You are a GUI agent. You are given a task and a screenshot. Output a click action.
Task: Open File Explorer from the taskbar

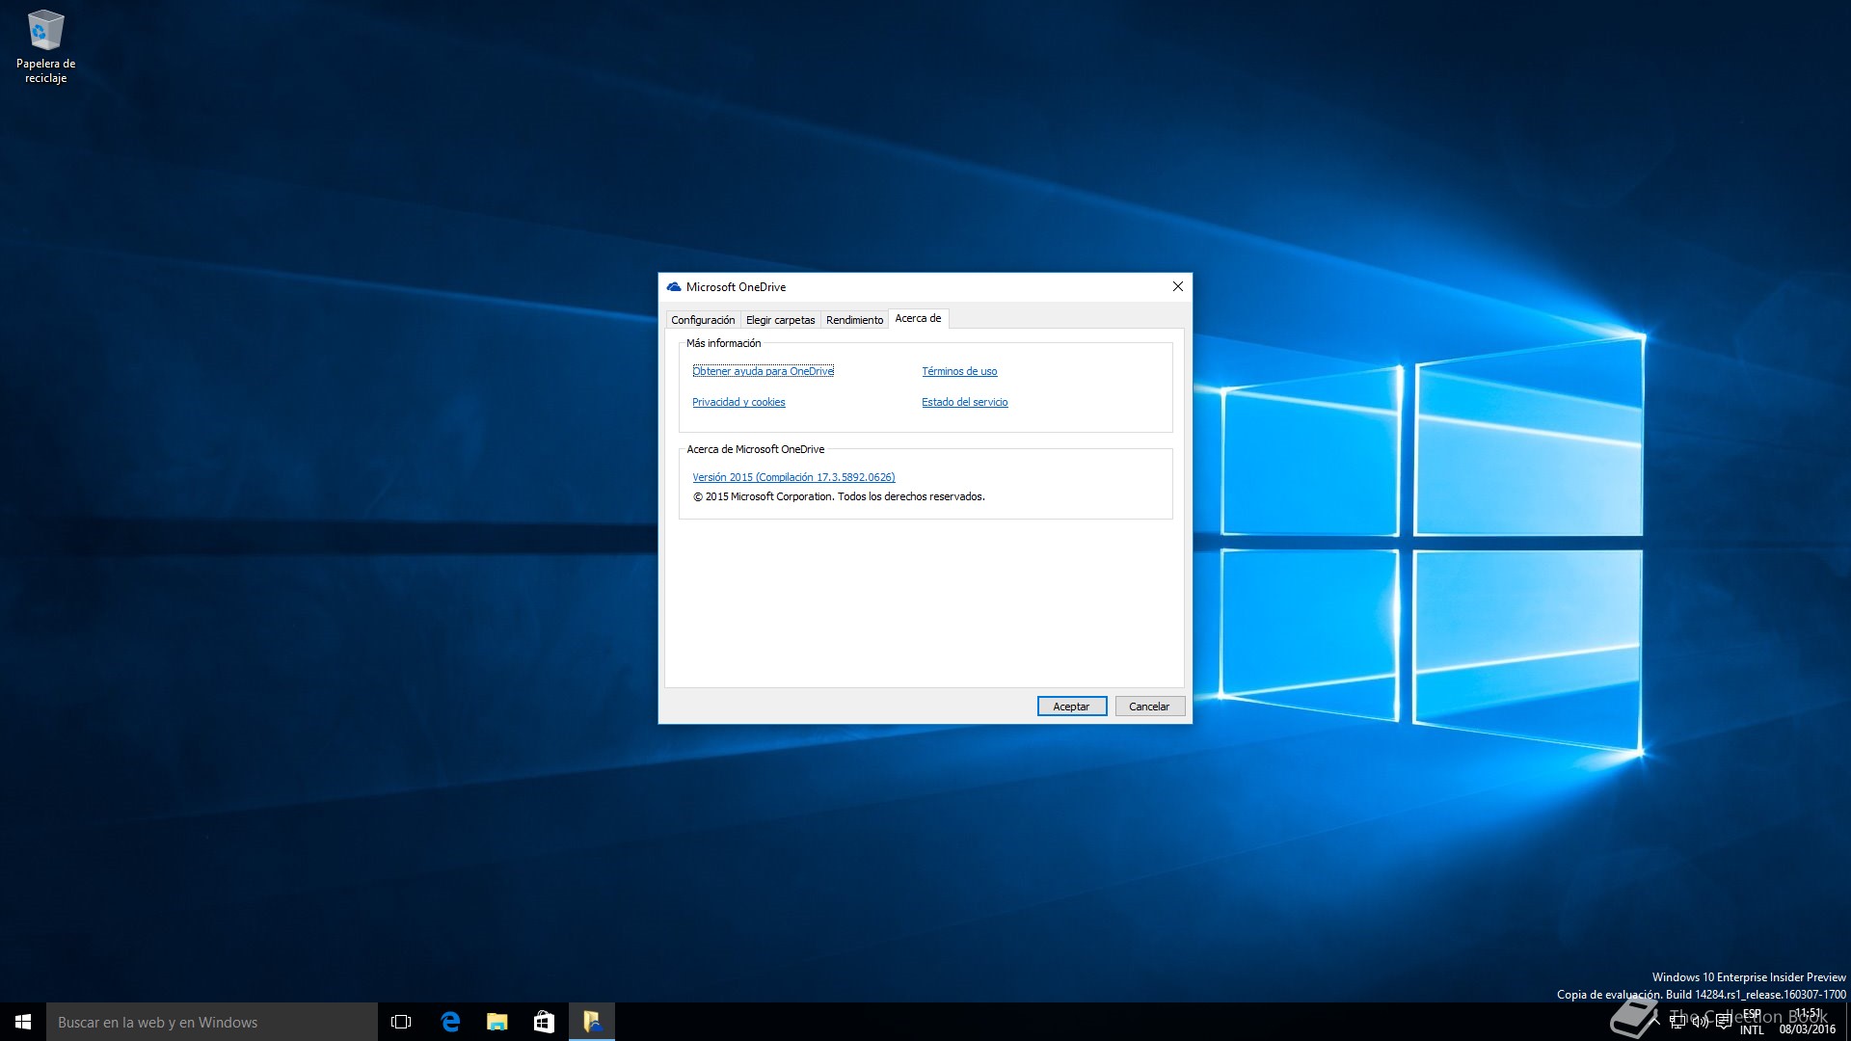(496, 1022)
